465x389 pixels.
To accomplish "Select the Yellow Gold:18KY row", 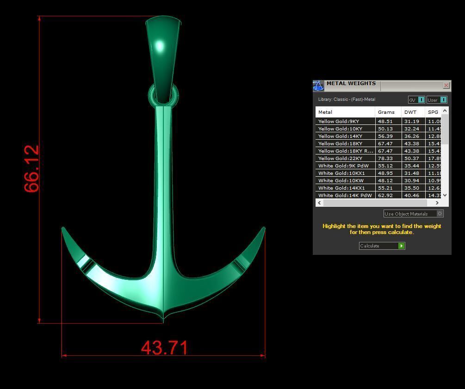I will pos(378,143).
